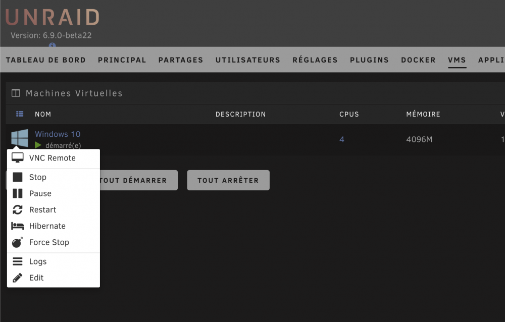Screen dimensions: 505x322
Task: Click the panel icon beside Machines Virtuelles
Action: pos(16,93)
